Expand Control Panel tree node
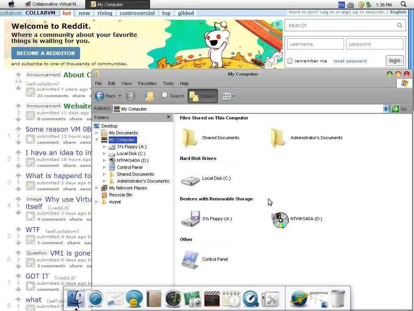Viewport: 414px width, 311px height. 104,167
